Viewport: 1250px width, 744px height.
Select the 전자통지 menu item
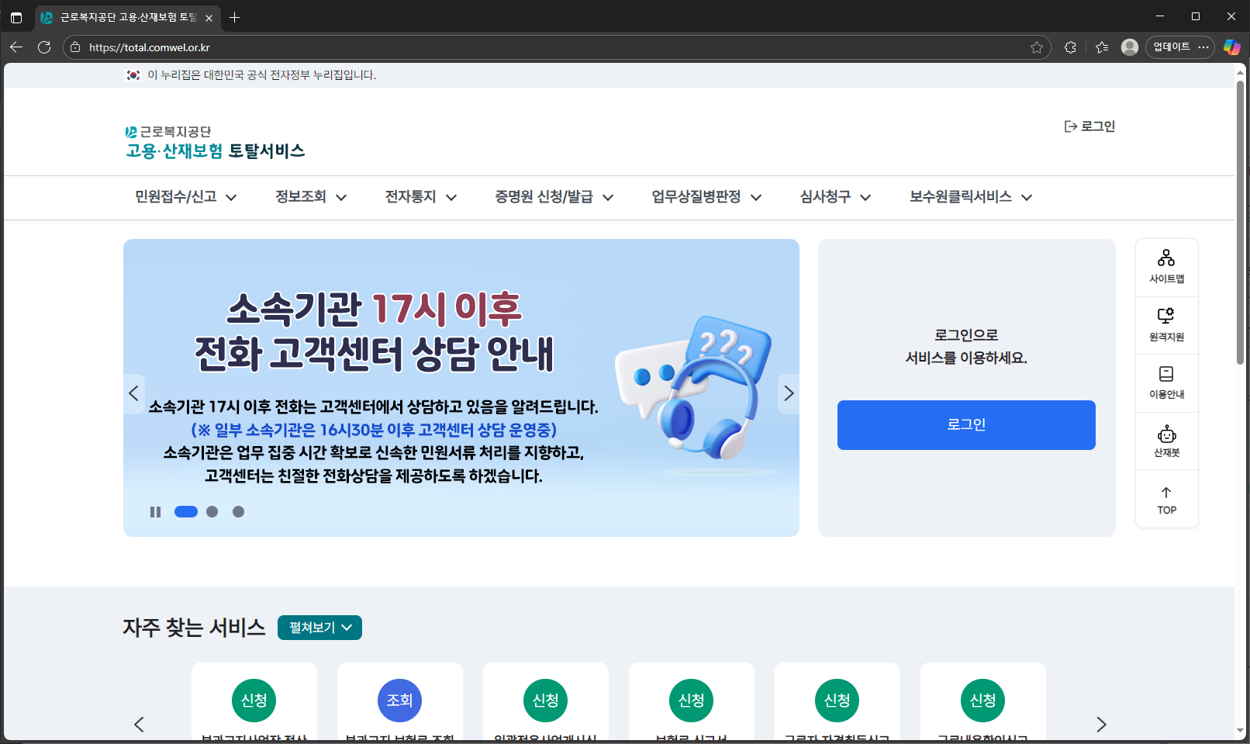[419, 197]
